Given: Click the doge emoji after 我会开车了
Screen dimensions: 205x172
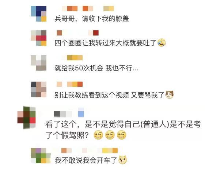Looking at the screenshot, I should click(x=123, y=160).
